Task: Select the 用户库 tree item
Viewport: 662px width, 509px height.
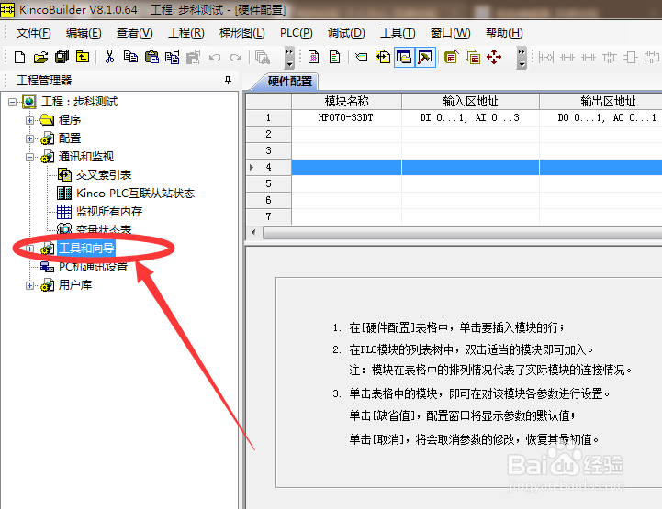Action: (x=74, y=285)
